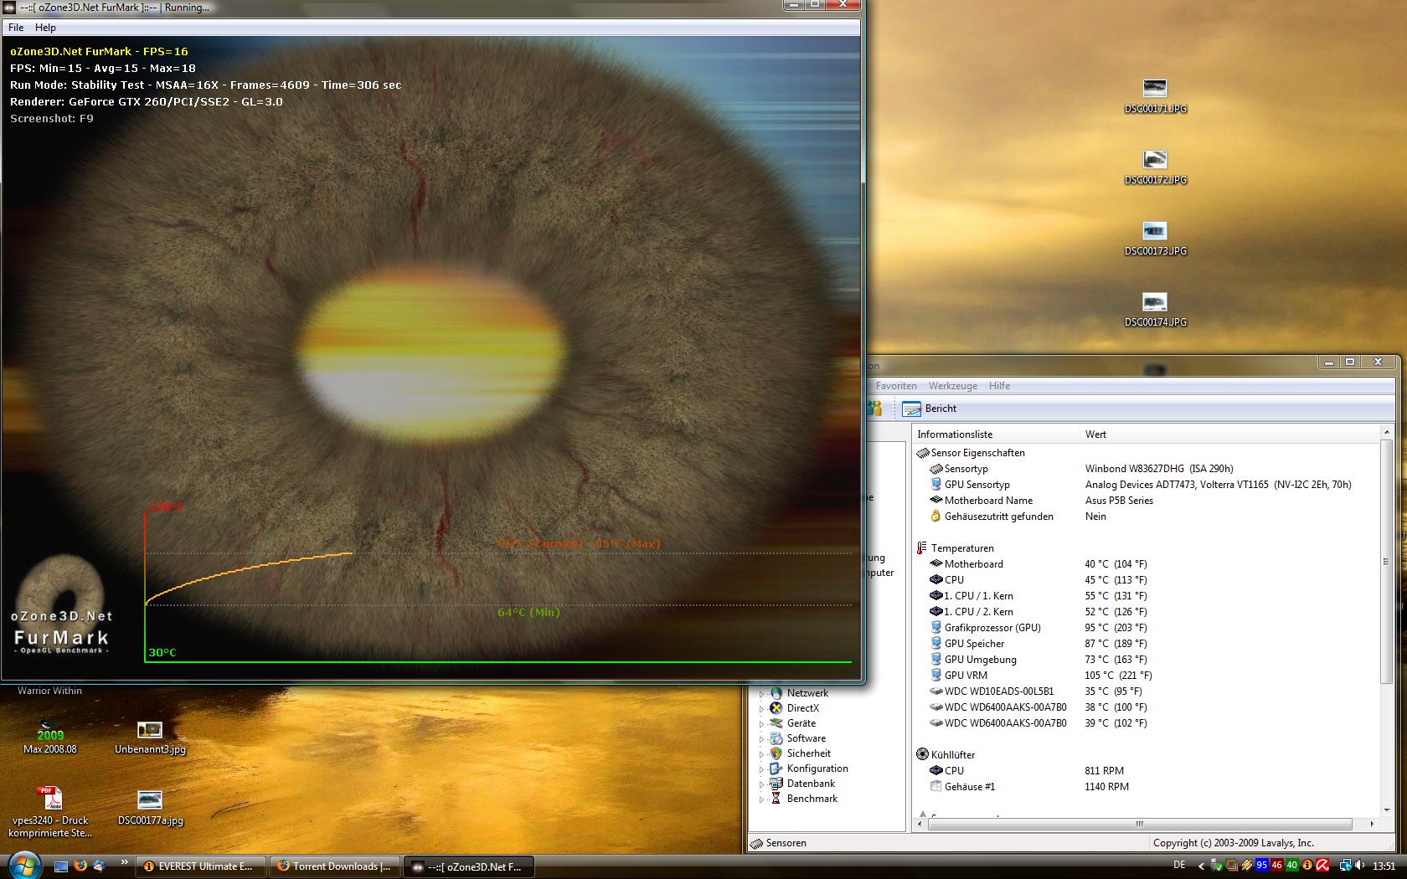Select the Motherboard Name row

coord(1146,501)
